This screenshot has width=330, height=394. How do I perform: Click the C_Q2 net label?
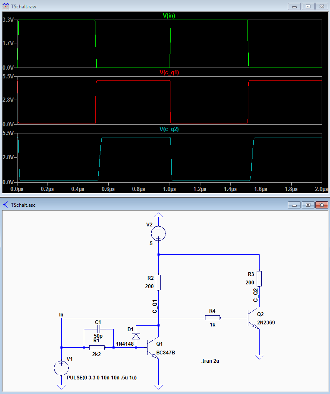point(255,295)
